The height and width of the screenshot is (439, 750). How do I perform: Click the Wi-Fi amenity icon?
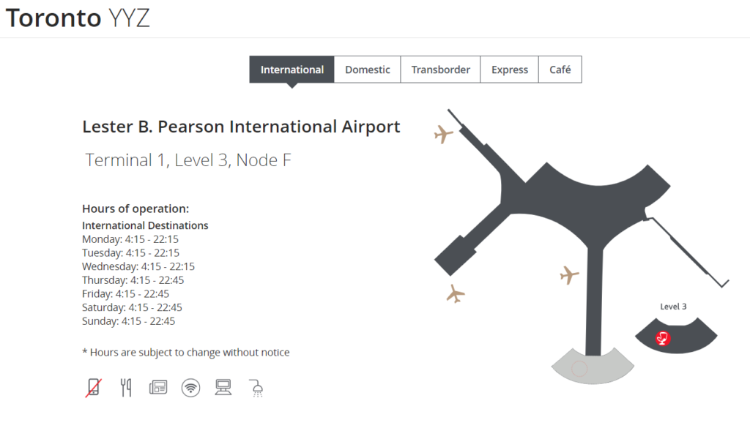tap(190, 387)
